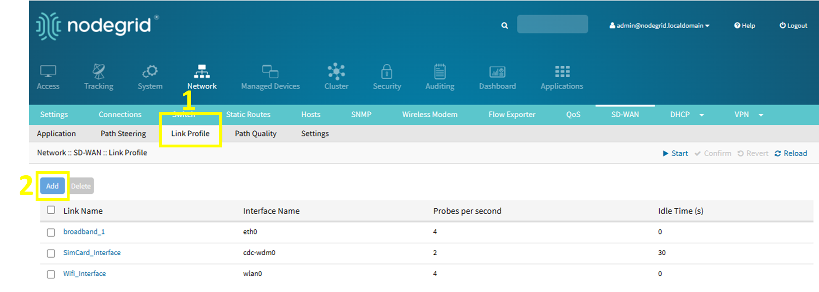The height and width of the screenshot is (292, 819).
Task: Open the Managed Devices icon
Action: click(270, 71)
